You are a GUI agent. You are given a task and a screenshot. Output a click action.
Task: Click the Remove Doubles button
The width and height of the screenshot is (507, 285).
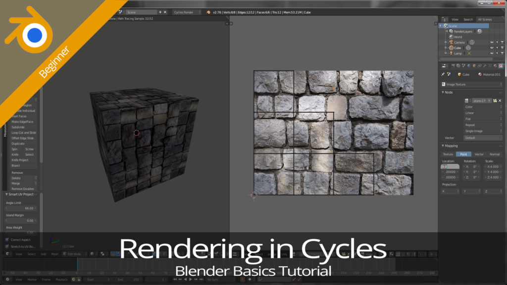(x=23, y=189)
